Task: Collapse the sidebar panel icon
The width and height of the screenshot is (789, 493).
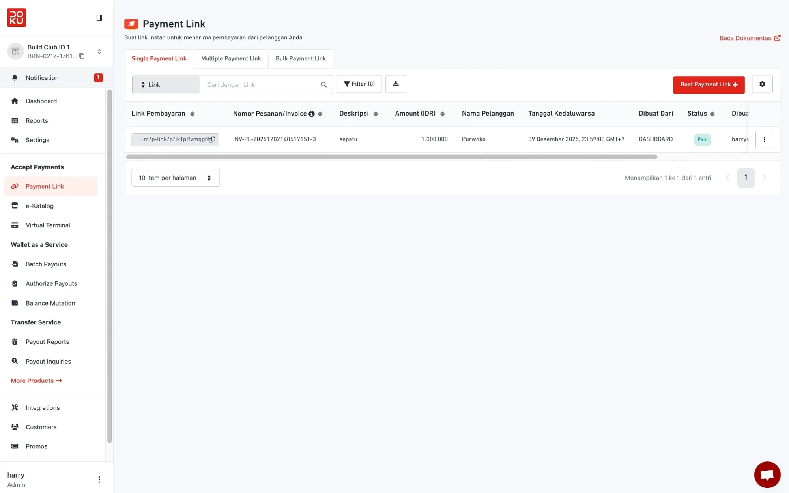Action: pyautogui.click(x=99, y=17)
